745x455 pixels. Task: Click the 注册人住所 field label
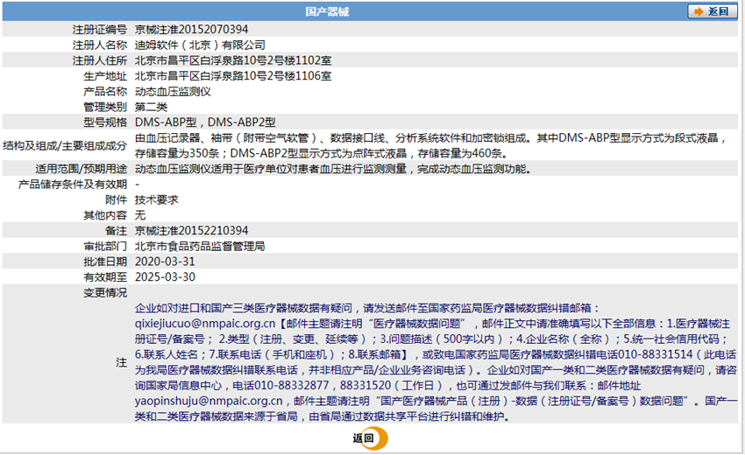point(100,60)
